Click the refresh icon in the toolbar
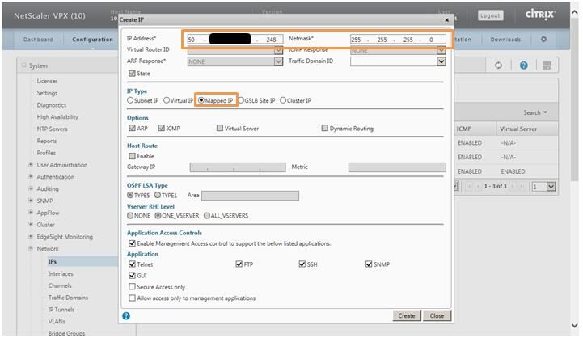Image resolution: width=583 pixels, height=338 pixels. tap(498, 65)
